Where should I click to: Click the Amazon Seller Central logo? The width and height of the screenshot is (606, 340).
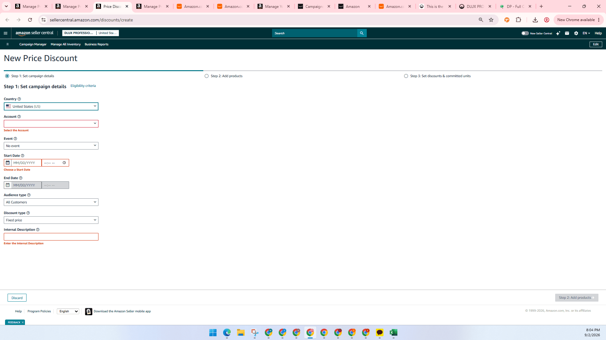34,33
